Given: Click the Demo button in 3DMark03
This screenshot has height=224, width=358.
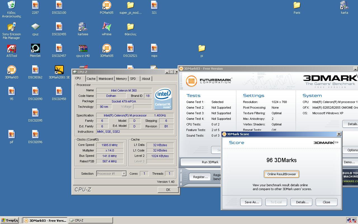Looking at the screenshot, I should point(350,162).
